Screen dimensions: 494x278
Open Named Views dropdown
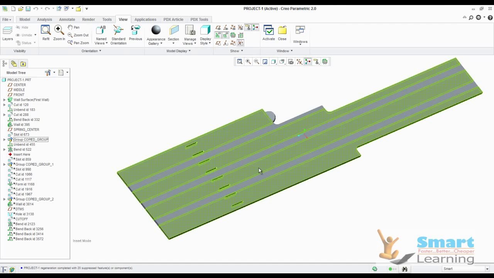point(101,41)
